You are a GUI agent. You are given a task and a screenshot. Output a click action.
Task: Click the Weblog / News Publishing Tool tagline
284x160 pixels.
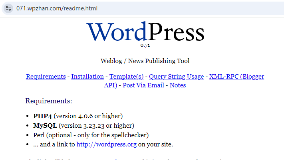pyautogui.click(x=145, y=61)
